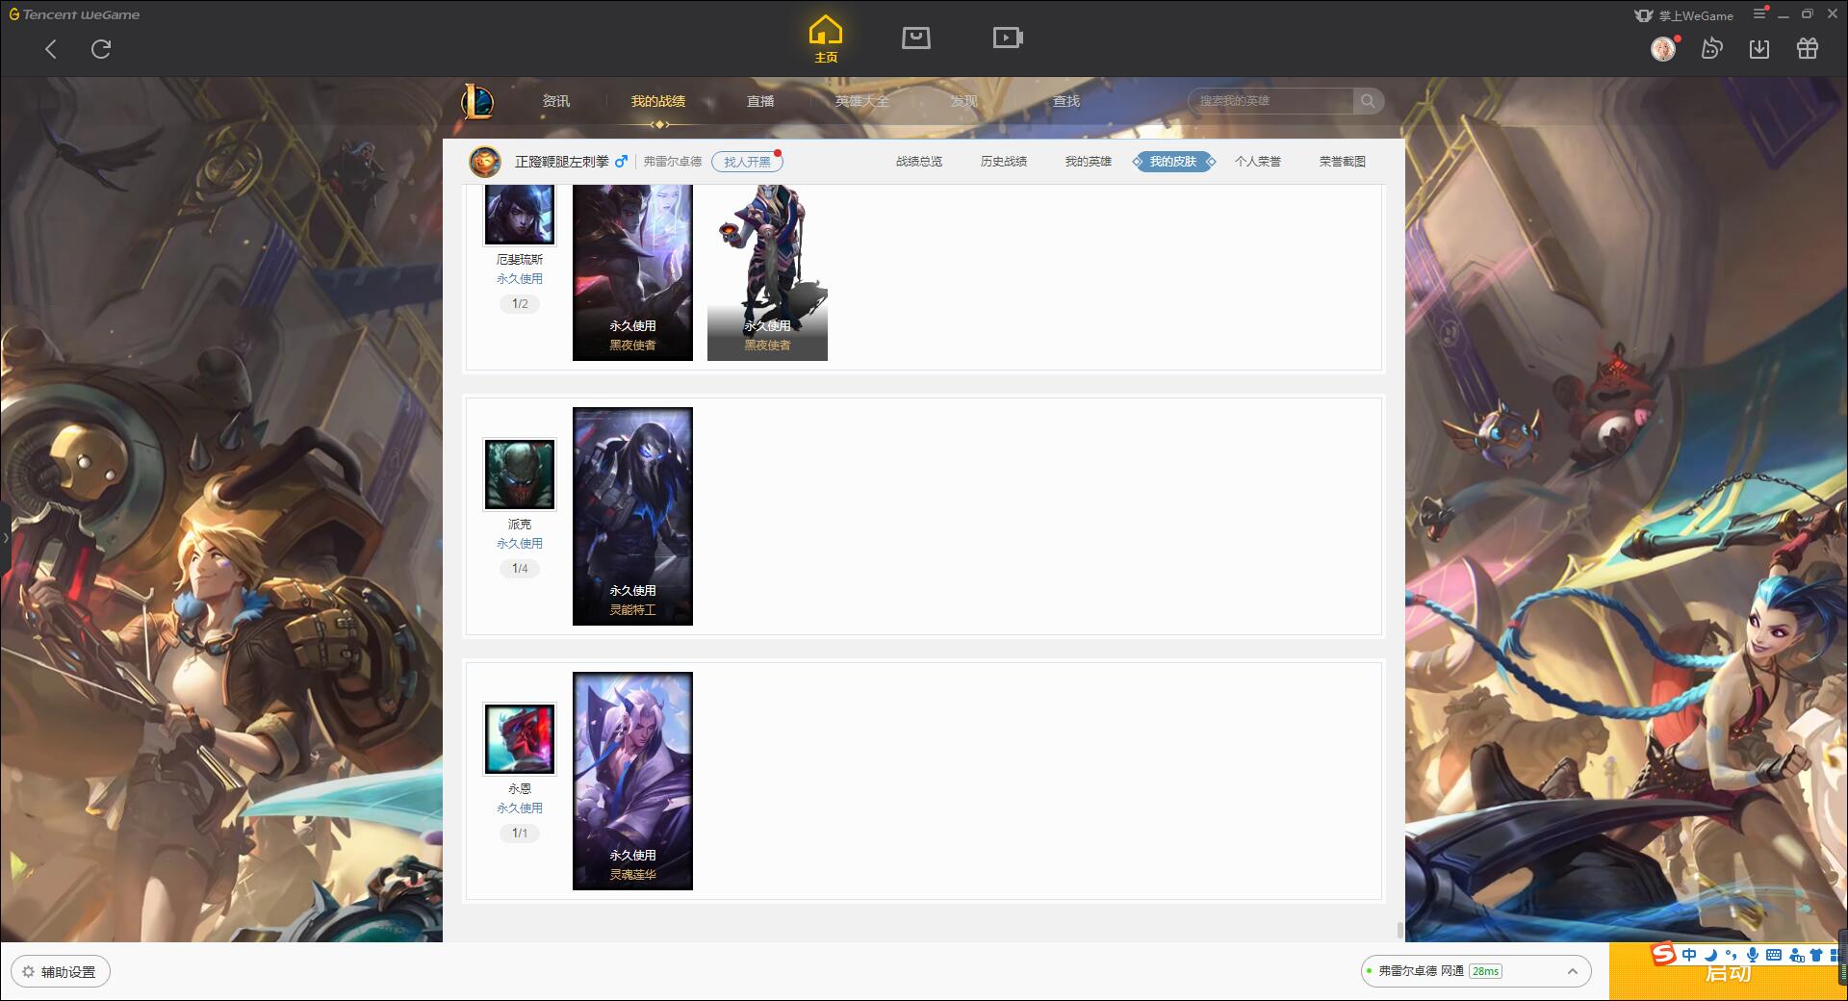The image size is (1848, 1001).
Task: Open the first 黑夜使者 skin splash art
Action: [632, 272]
